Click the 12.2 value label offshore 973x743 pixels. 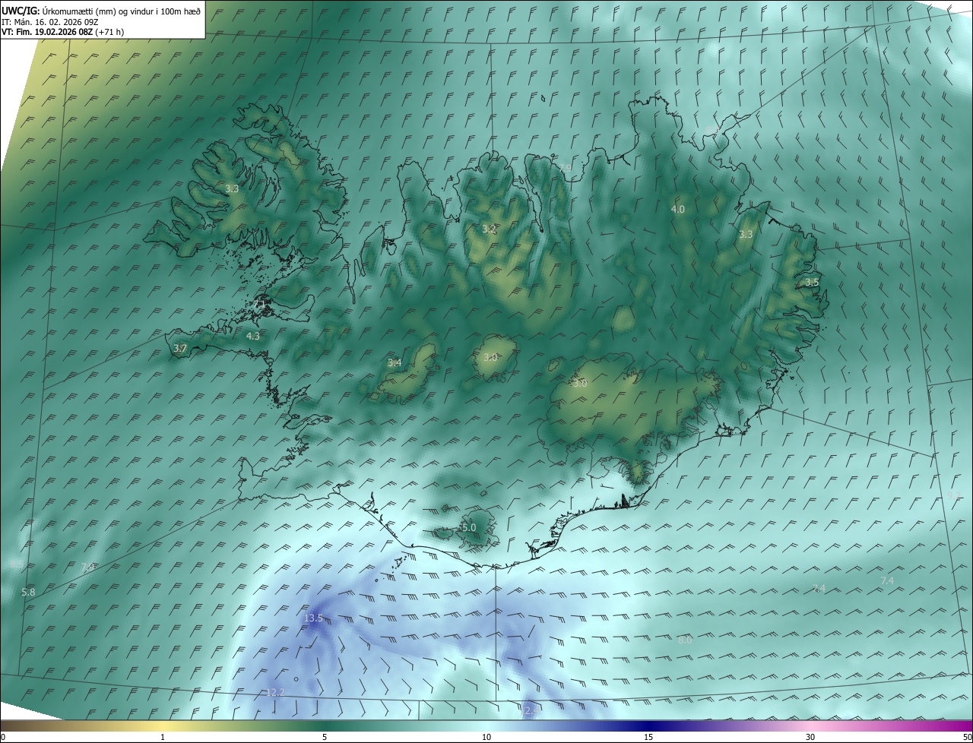point(275,692)
